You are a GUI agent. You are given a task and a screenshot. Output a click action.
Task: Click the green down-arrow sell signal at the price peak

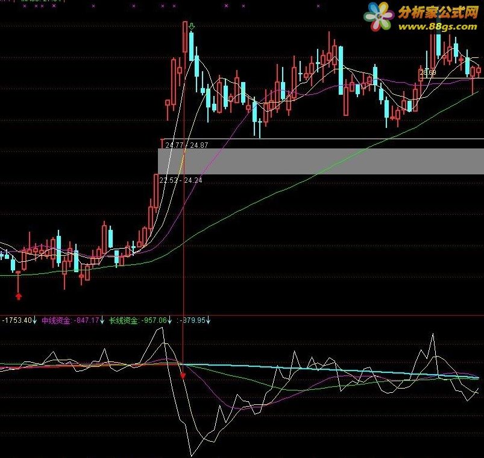click(x=192, y=27)
